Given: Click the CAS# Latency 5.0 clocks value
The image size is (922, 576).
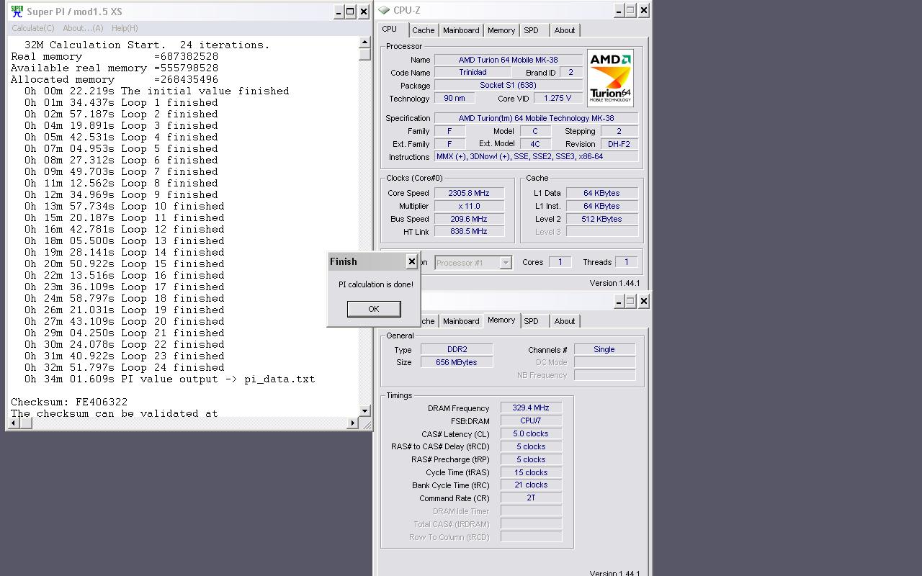Looking at the screenshot, I should tap(531, 433).
